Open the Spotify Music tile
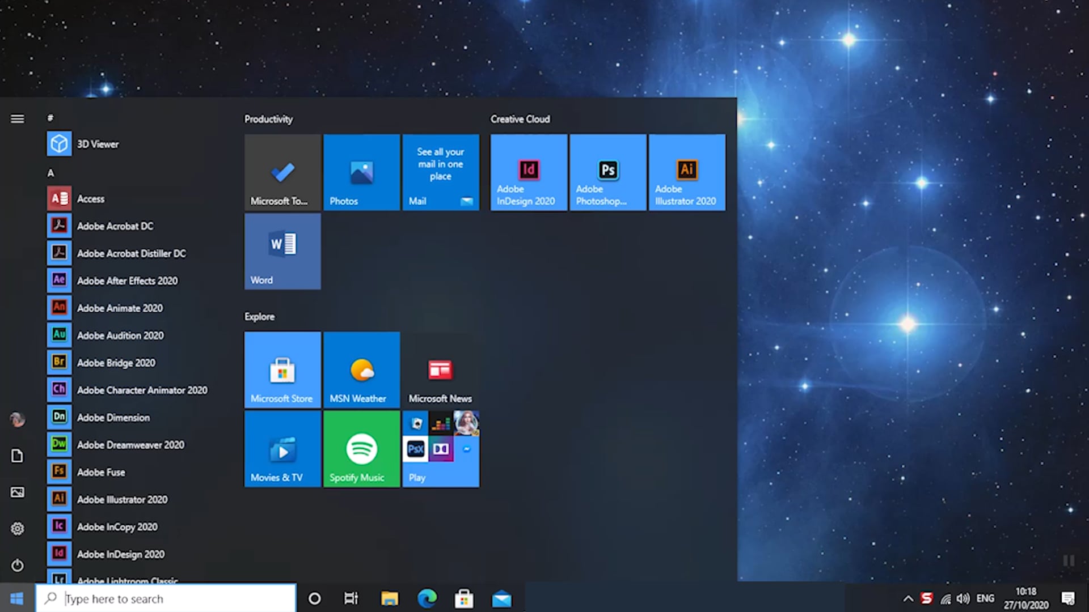 click(361, 449)
